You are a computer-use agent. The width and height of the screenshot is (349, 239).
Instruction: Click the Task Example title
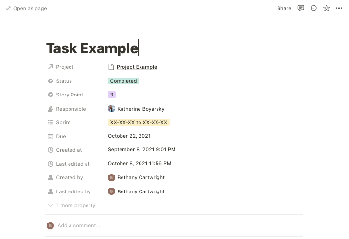pos(92,48)
